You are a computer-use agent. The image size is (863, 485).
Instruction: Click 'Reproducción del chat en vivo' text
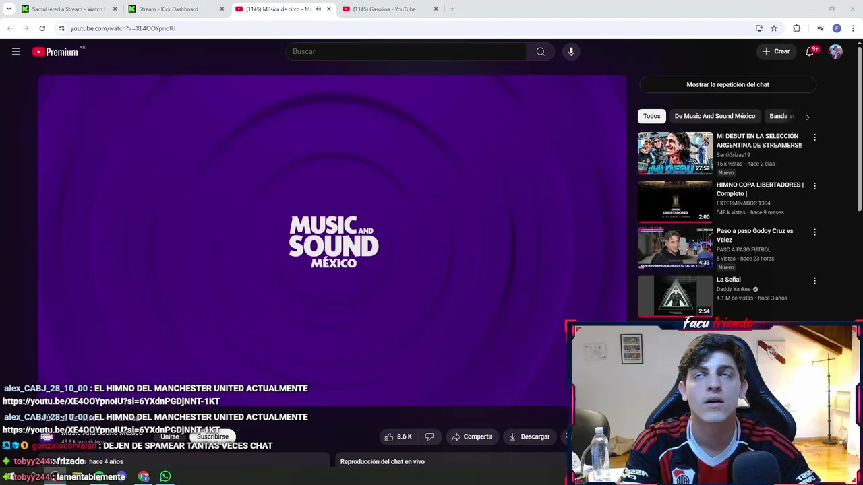382,462
